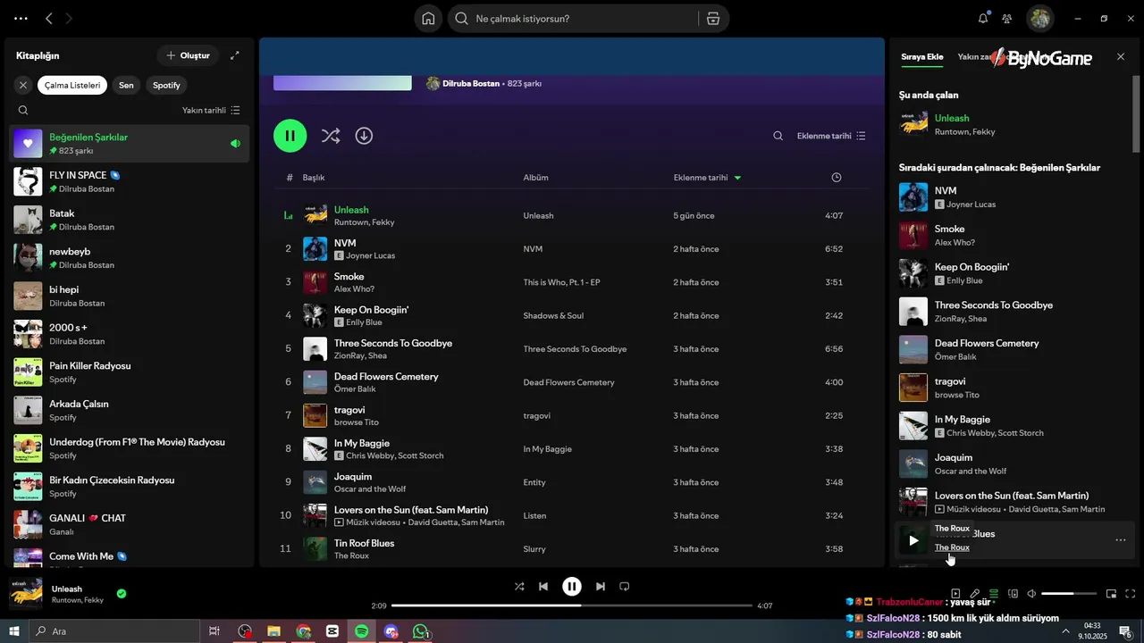Search within the library

click(23, 110)
